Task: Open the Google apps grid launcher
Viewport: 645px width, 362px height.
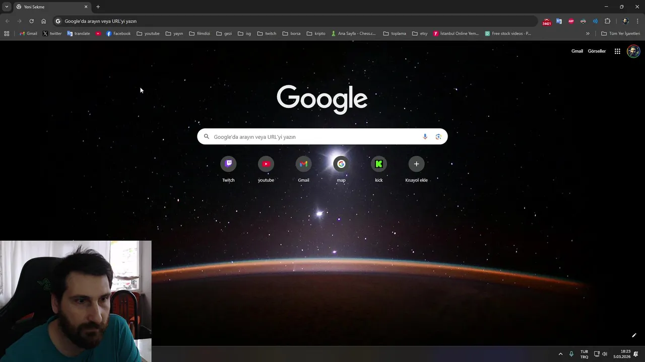Action: tap(617, 51)
